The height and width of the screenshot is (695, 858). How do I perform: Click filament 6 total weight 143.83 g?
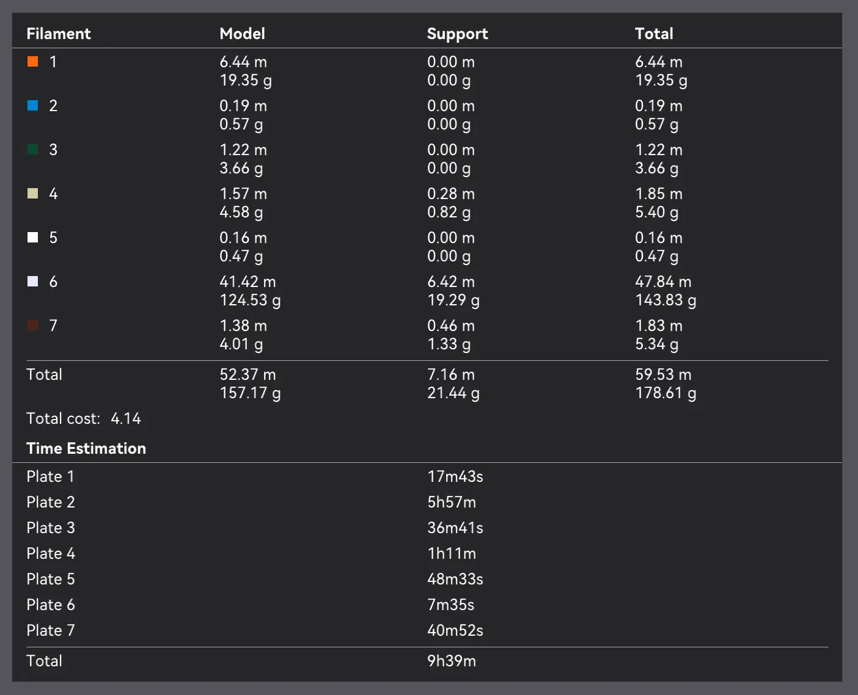665,300
